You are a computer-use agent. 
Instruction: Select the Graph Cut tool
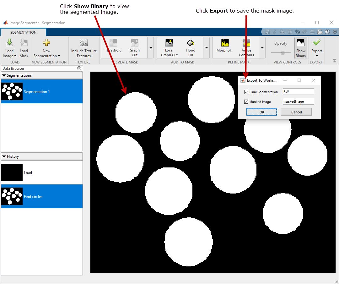click(x=134, y=48)
